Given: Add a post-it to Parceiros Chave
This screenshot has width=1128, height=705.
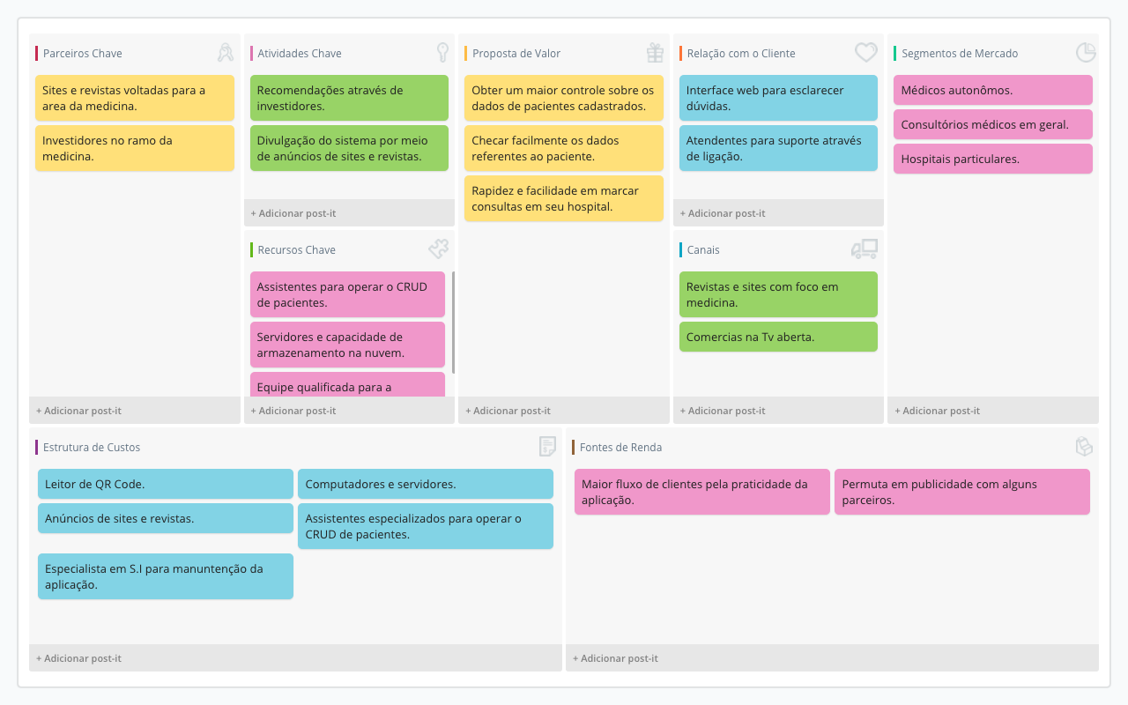Looking at the screenshot, I should pos(78,411).
